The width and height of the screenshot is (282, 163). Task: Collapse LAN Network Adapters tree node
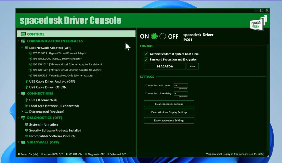[x=22, y=48]
